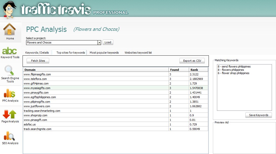The width and height of the screenshot is (276, 154).
Task: Sort table by the Domain column header
Action: (x=96, y=70)
